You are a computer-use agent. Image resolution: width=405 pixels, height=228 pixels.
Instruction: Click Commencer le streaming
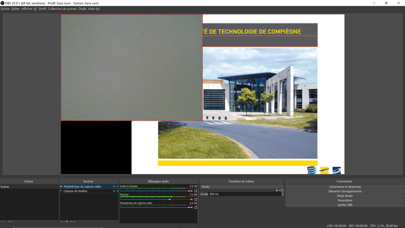(x=345, y=187)
